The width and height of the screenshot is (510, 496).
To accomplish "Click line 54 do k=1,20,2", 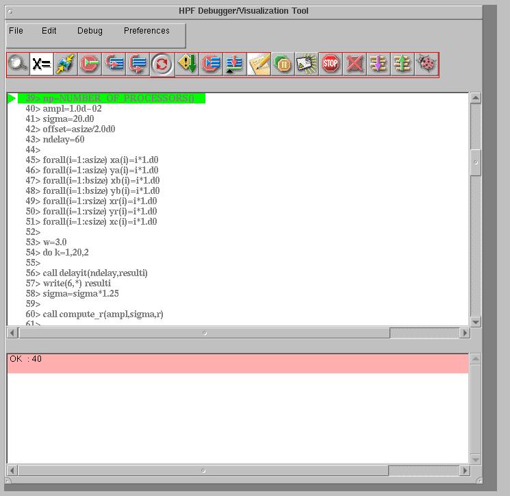I will [x=58, y=253].
